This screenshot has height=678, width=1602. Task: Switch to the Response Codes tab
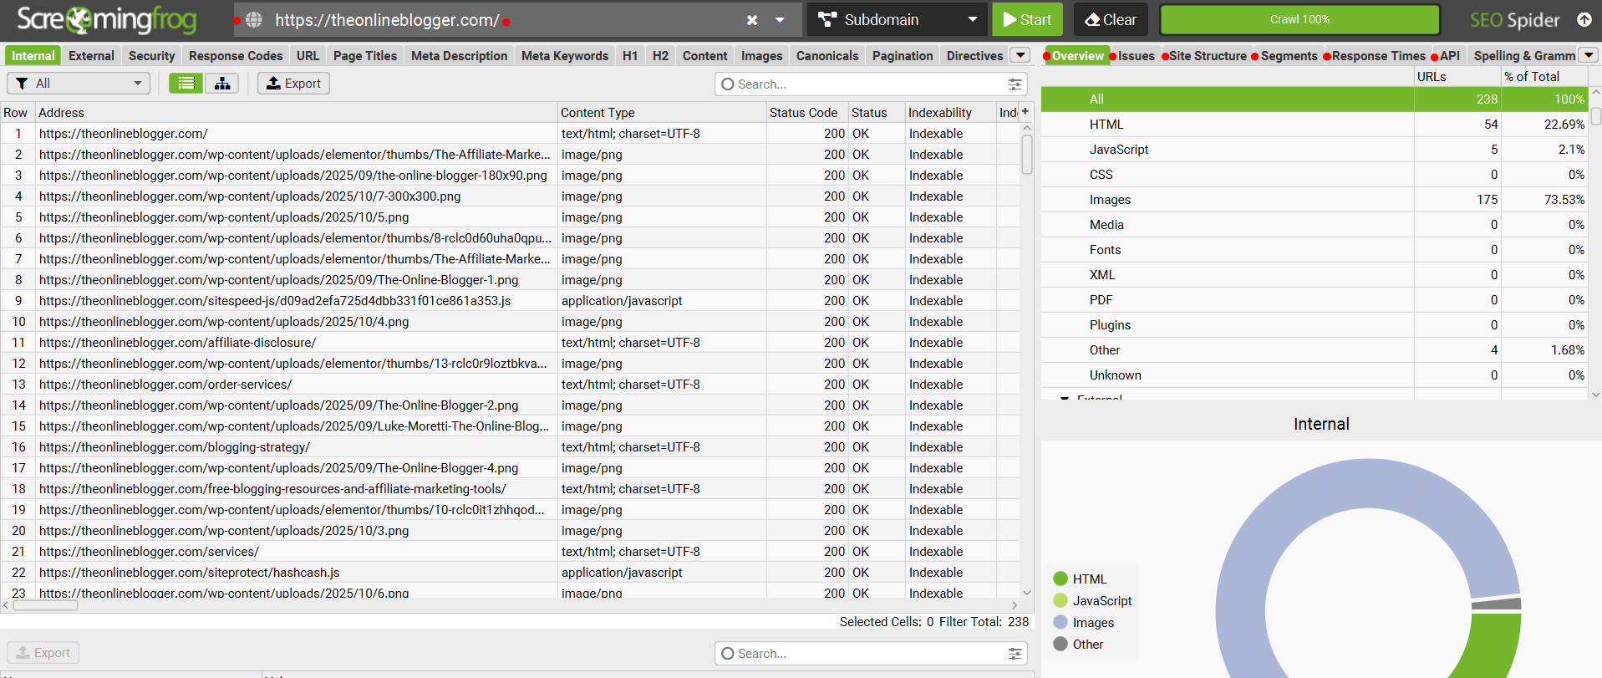[236, 55]
